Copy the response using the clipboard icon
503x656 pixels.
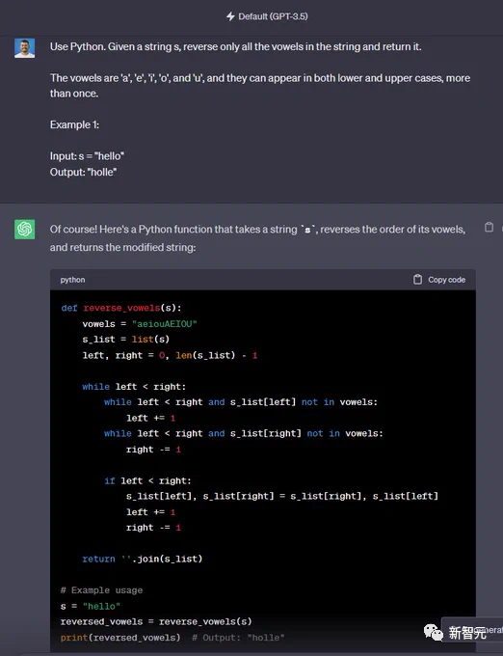489,227
